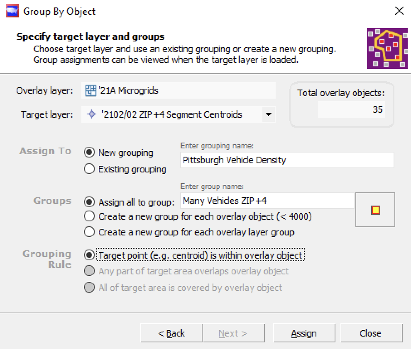Viewport: 411px width, 349px height.
Task: Close the Group By Object dialog
Action: (399, 11)
